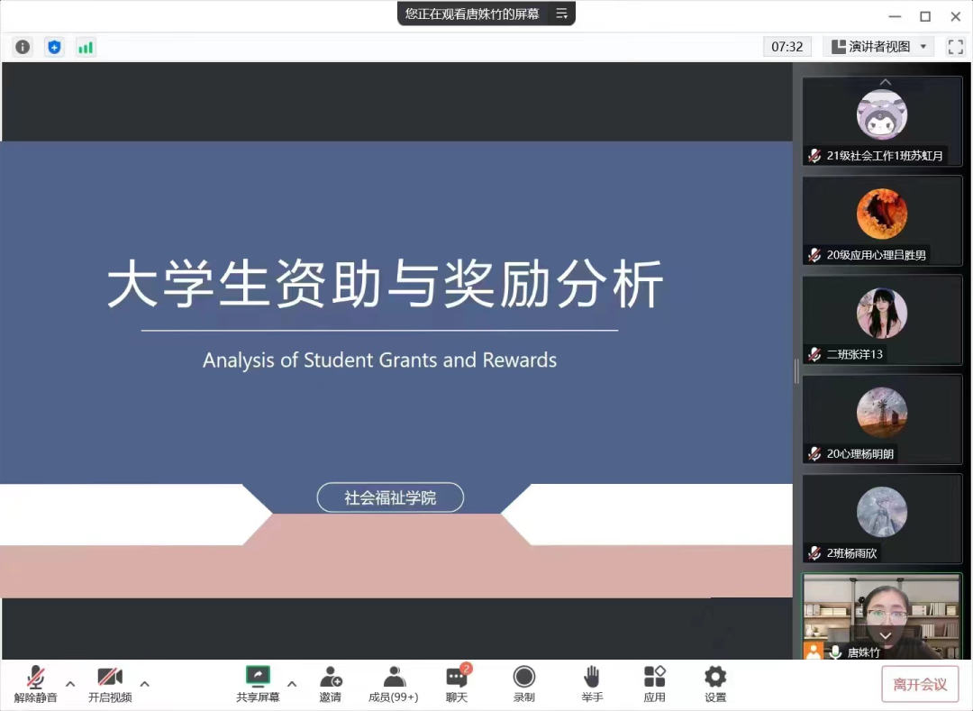Image resolution: width=973 pixels, height=711 pixels.
Task: Click muted mic icon of 吕胜男
Action: click(814, 255)
